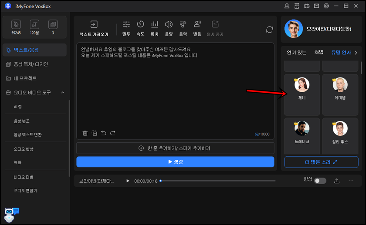Click the voice list vertical scrollbar

pyautogui.click(x=361, y=68)
